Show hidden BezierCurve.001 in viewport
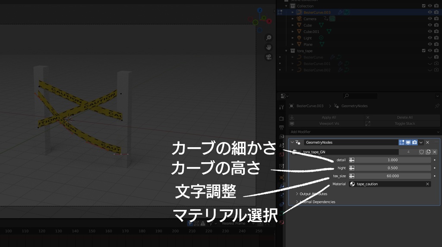 coord(430,64)
